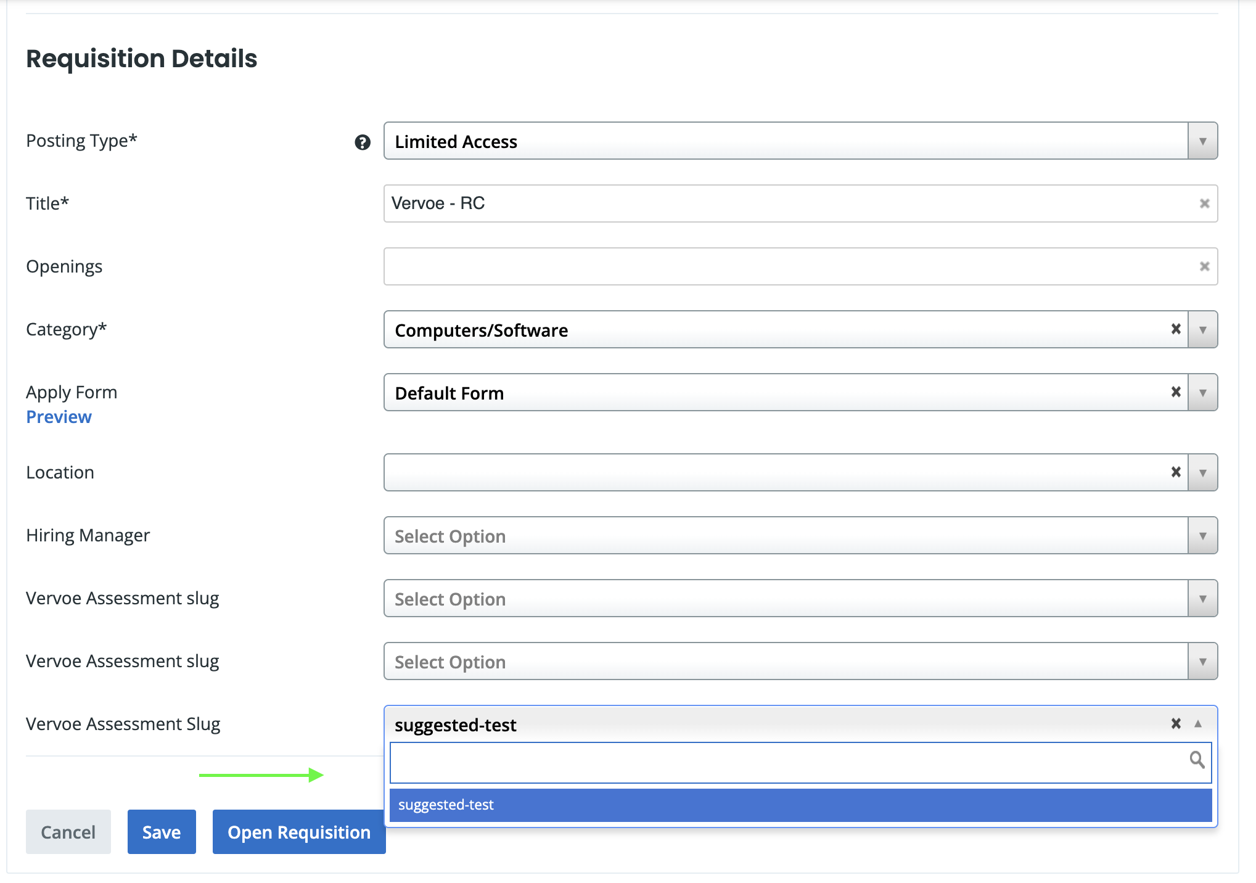Click the dropdown search input field
The image size is (1256, 883).
(800, 763)
